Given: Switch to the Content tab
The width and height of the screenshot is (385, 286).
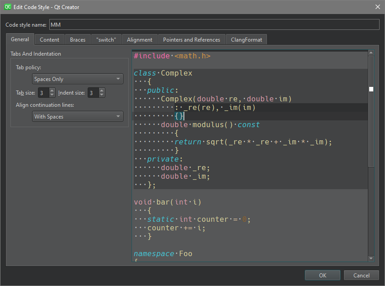Looking at the screenshot, I should (50, 40).
